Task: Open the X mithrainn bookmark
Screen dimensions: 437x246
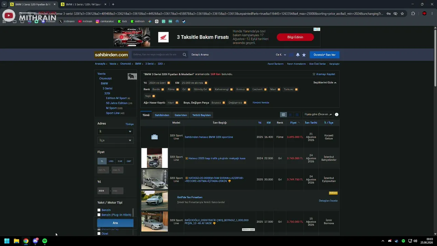Action: pyautogui.click(x=67, y=21)
